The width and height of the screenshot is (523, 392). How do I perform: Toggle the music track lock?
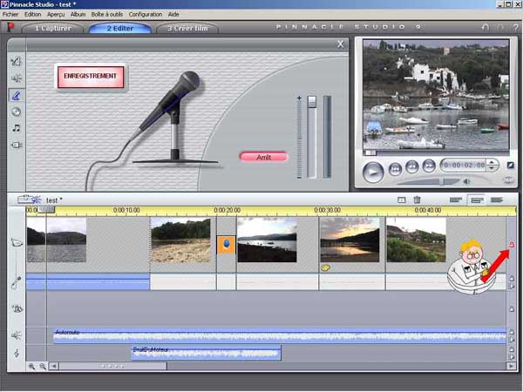pos(512,349)
